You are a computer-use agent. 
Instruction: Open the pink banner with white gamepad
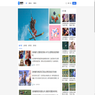tap(55, 33)
